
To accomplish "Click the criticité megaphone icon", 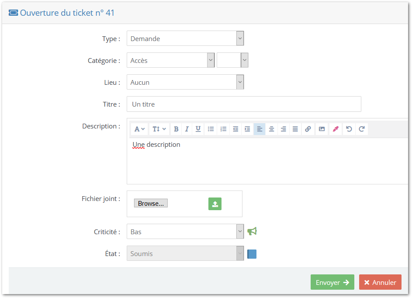I will click(x=252, y=231).
